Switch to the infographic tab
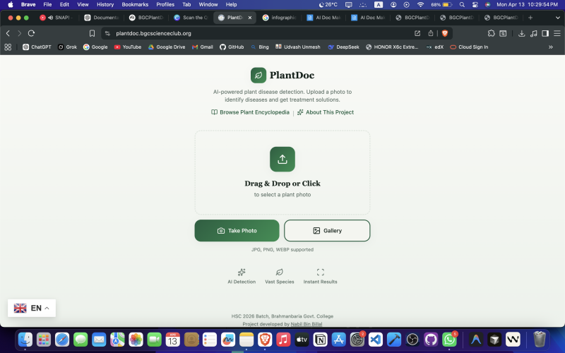The image size is (565, 353). coord(279,18)
